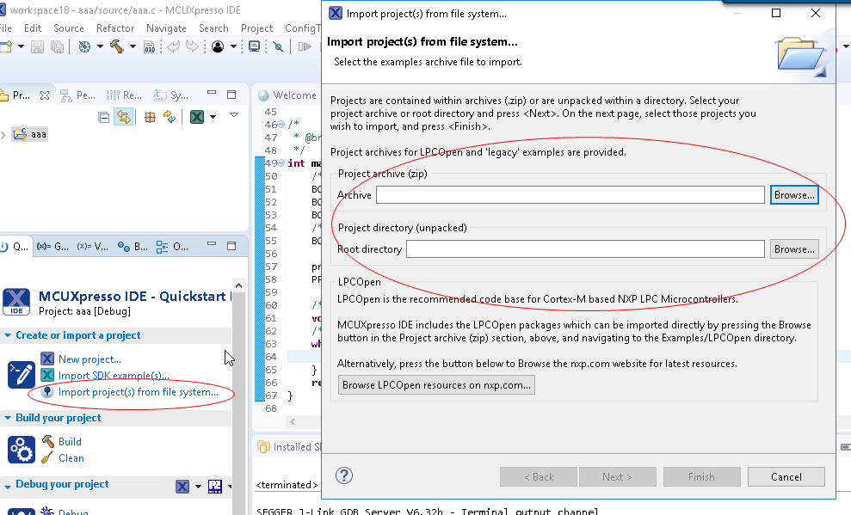Click the skip breakpoints icon in the toolbar
The image size is (851, 515).
[279, 46]
